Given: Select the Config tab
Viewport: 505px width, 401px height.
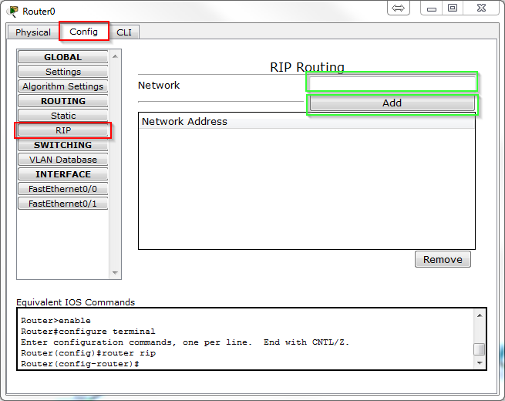Looking at the screenshot, I should point(83,32).
